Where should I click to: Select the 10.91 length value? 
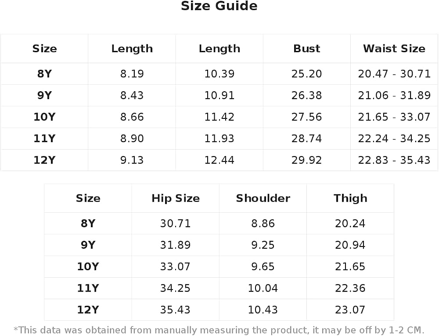pyautogui.click(x=219, y=95)
